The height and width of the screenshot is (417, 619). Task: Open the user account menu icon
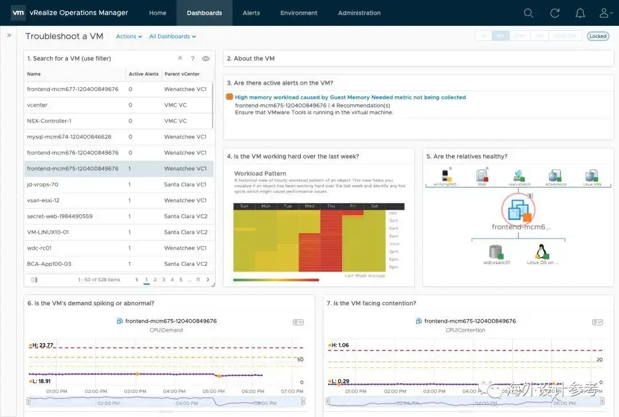pos(606,13)
